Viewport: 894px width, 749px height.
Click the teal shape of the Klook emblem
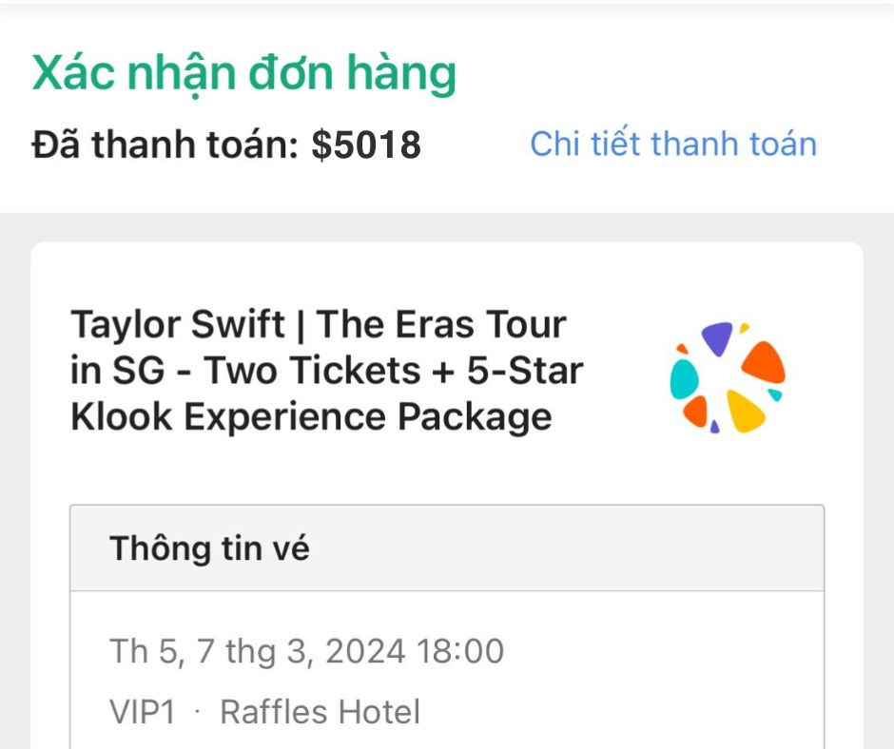[x=684, y=377]
